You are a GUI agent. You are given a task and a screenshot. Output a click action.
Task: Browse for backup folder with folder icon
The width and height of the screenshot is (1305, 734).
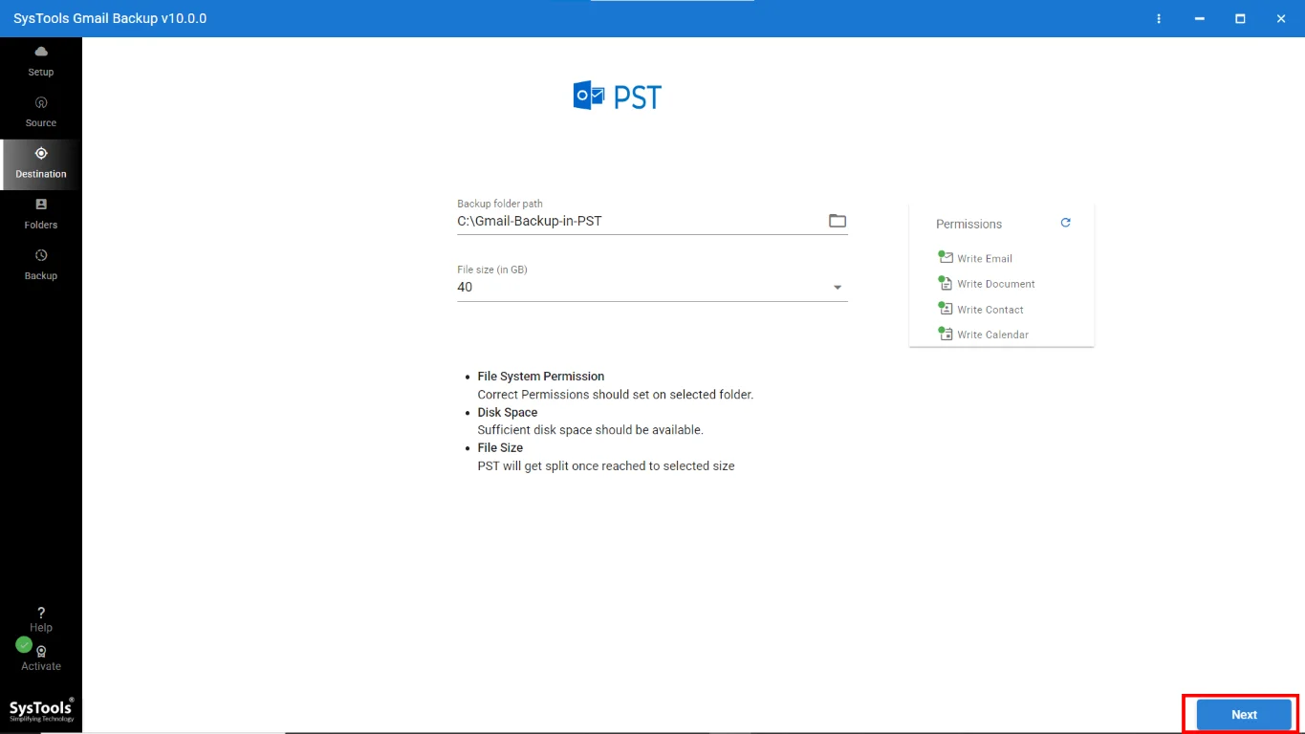click(x=837, y=221)
